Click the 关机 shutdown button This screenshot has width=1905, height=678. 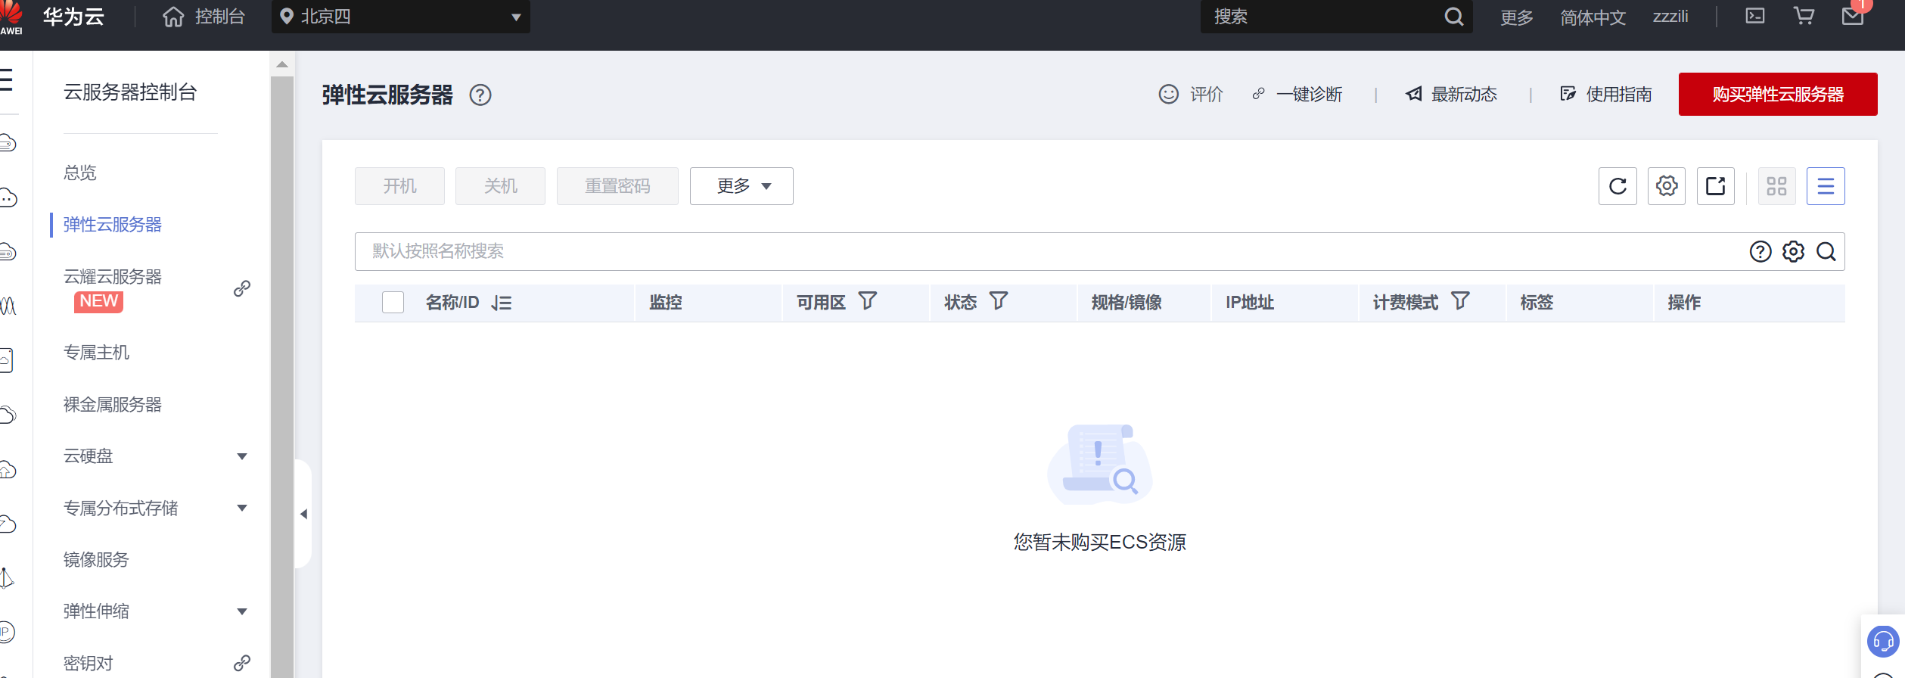[x=500, y=186]
